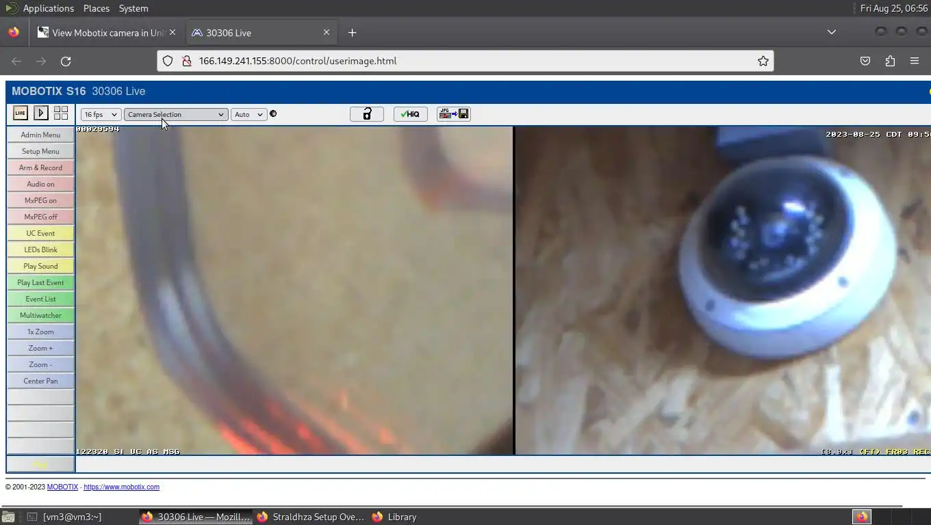Click the insecure connection lock icon
This screenshot has width=931, height=525.
(x=186, y=61)
